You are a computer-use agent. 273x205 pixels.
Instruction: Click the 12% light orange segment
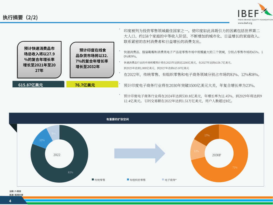[196, 151]
